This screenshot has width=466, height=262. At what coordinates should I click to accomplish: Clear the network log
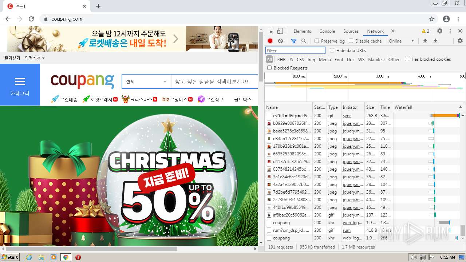coord(280,41)
